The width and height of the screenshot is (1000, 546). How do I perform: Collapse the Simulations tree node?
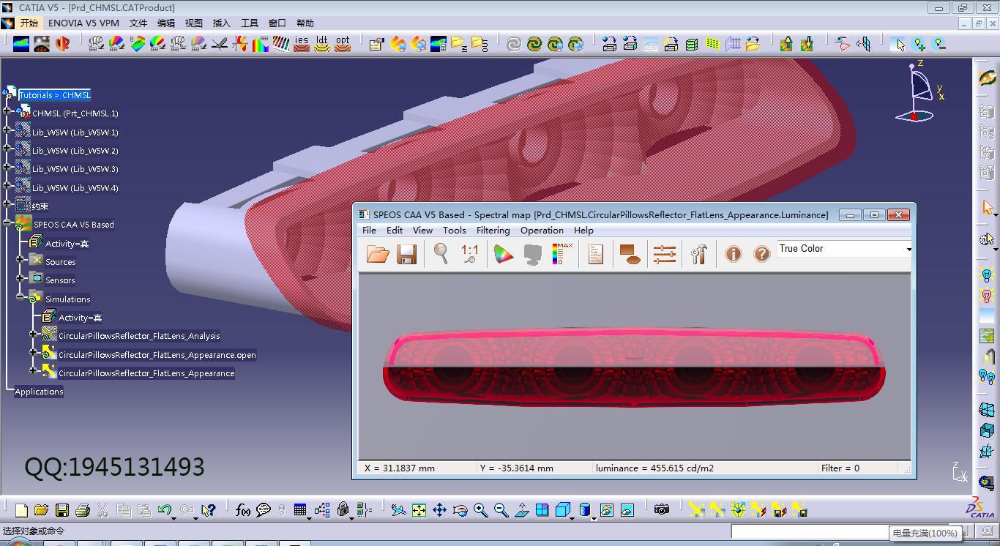(20, 297)
